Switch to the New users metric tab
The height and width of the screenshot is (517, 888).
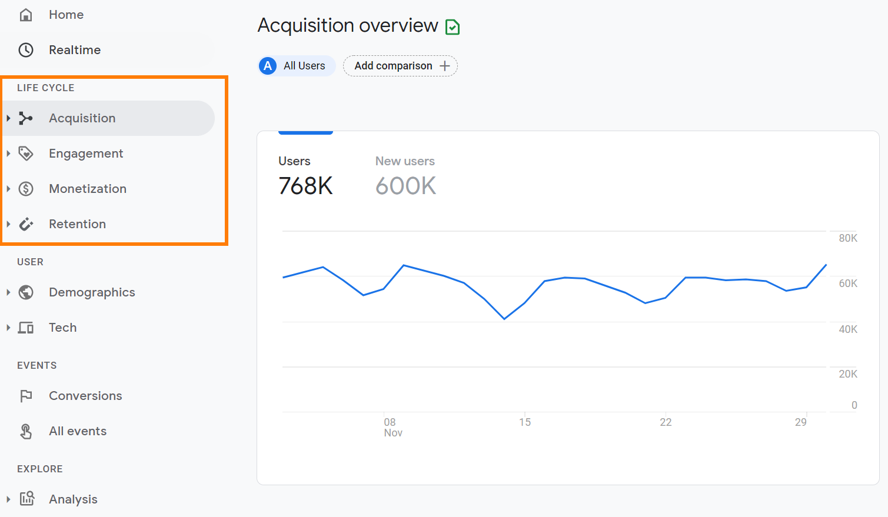405,175
